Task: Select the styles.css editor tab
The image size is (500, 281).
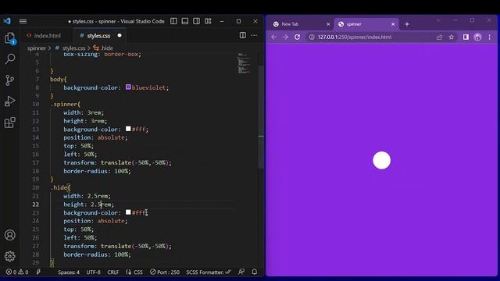Action: [98, 36]
